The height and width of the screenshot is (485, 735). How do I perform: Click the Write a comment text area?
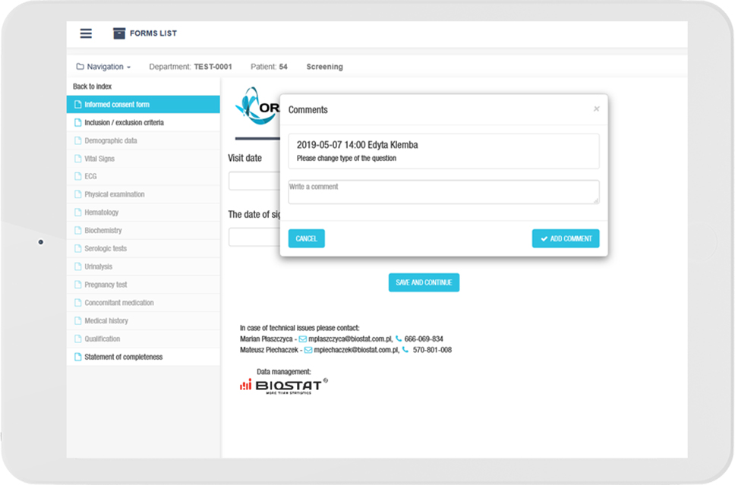point(443,192)
